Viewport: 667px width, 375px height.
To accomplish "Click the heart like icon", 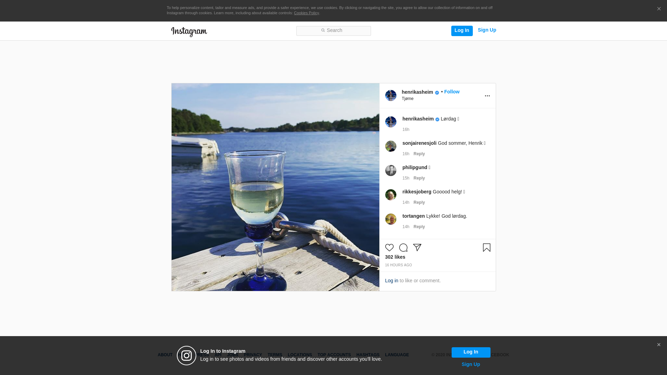I will 389,248.
